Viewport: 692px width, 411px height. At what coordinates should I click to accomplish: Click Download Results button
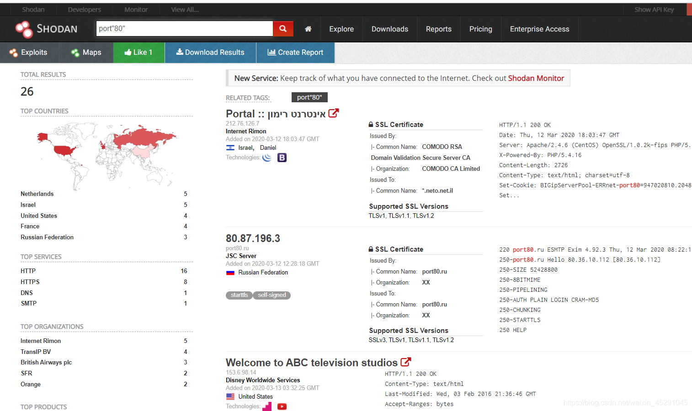[x=210, y=53]
